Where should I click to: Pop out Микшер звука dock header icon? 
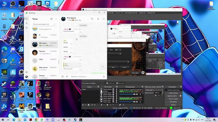click(142, 87)
